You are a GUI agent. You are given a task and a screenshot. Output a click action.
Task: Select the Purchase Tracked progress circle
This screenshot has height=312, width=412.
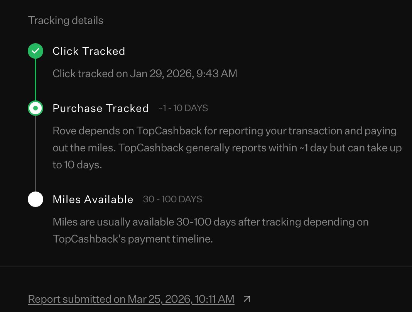35,108
